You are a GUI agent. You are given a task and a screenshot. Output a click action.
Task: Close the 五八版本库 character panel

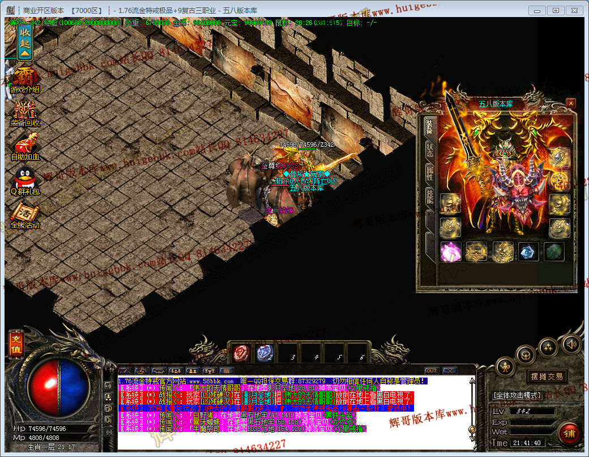pyautogui.click(x=571, y=103)
